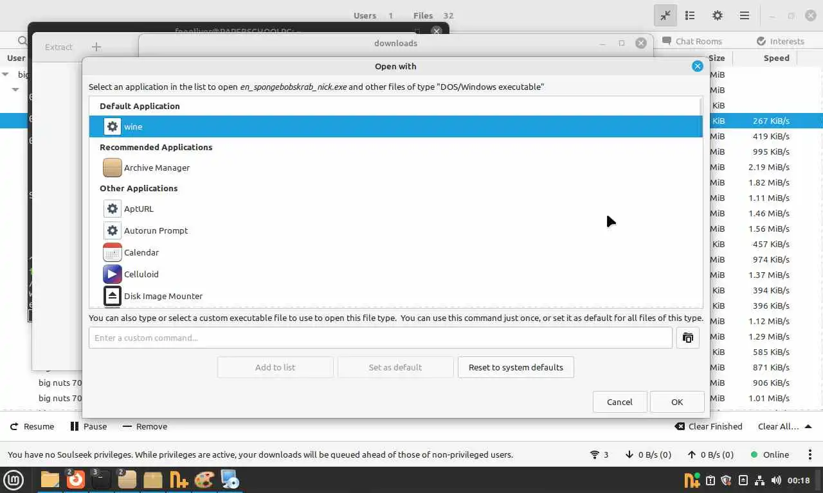
Task: Open the Files manager from taskbar
Action: click(x=50, y=480)
